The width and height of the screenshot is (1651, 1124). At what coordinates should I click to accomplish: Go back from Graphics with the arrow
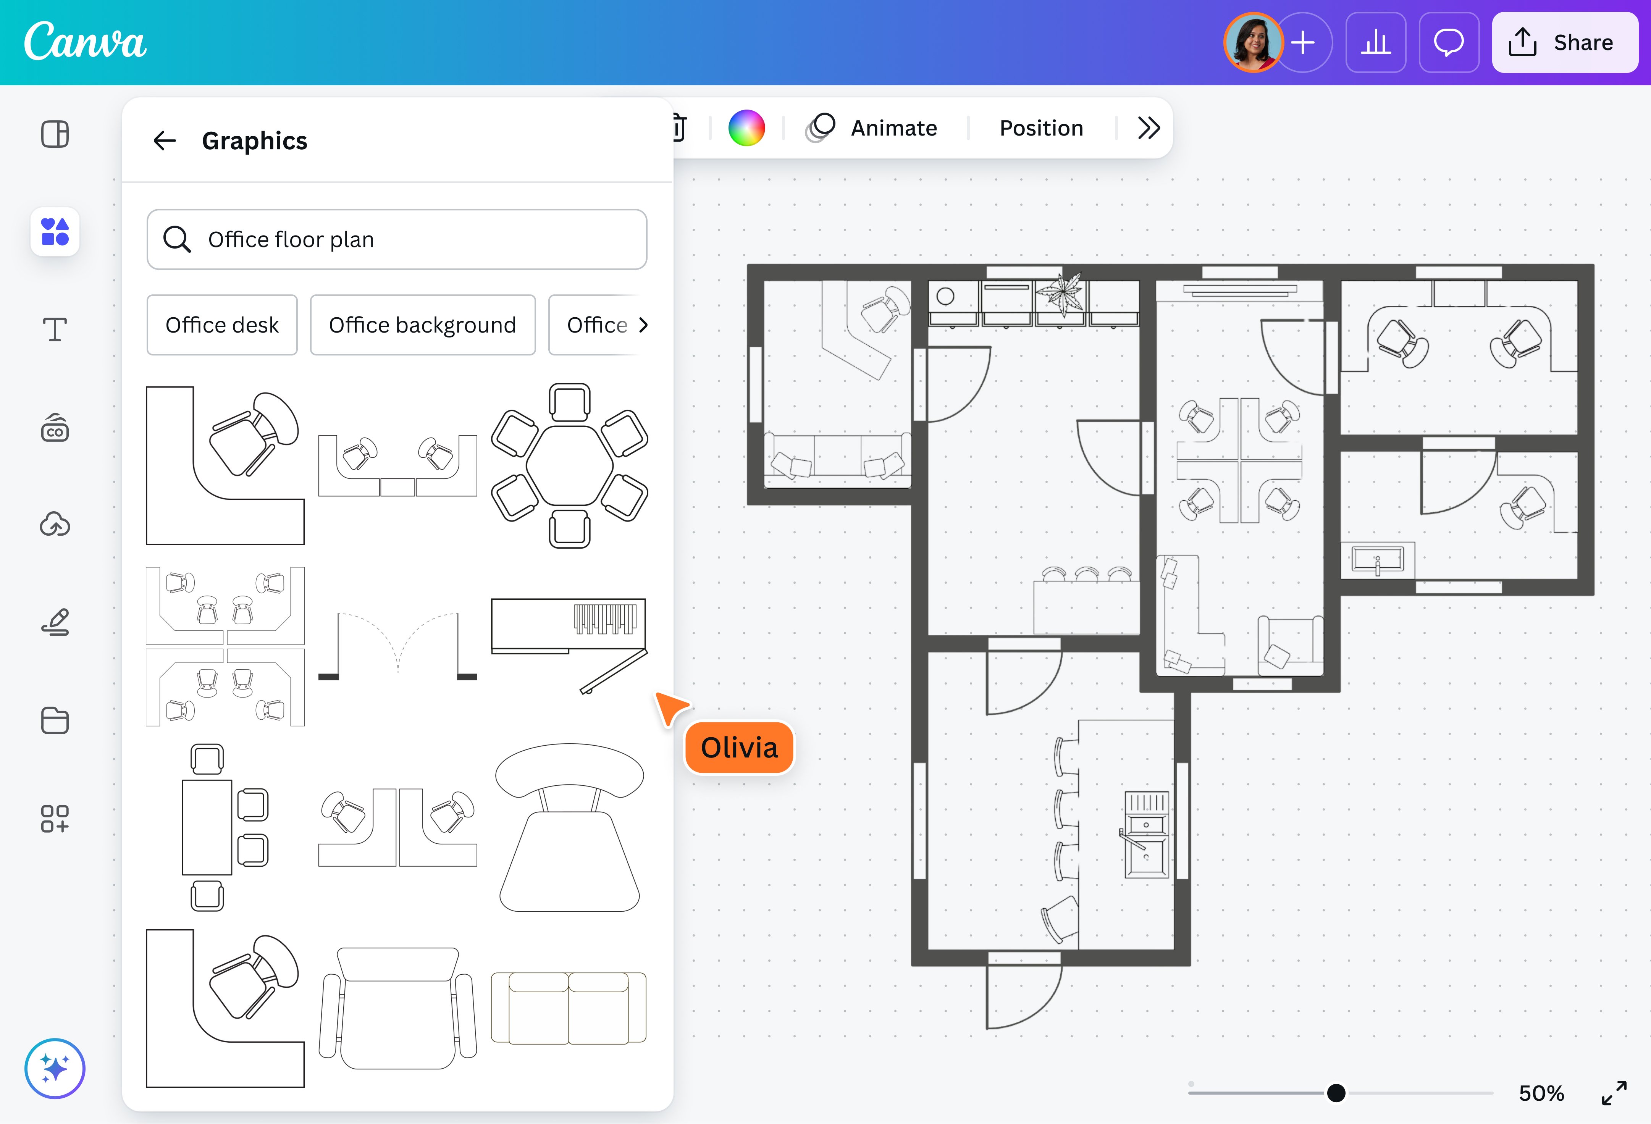pos(165,140)
